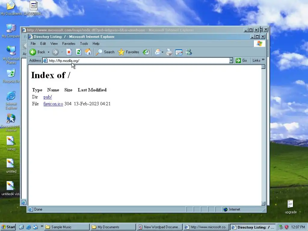Go back using the Back button
This screenshot has width=308, height=231.
click(37, 52)
